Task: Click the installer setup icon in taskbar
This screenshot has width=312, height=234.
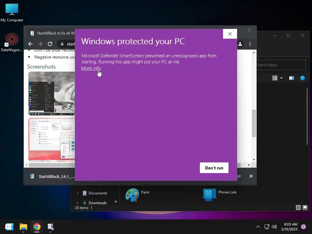Action: [x=50, y=227]
